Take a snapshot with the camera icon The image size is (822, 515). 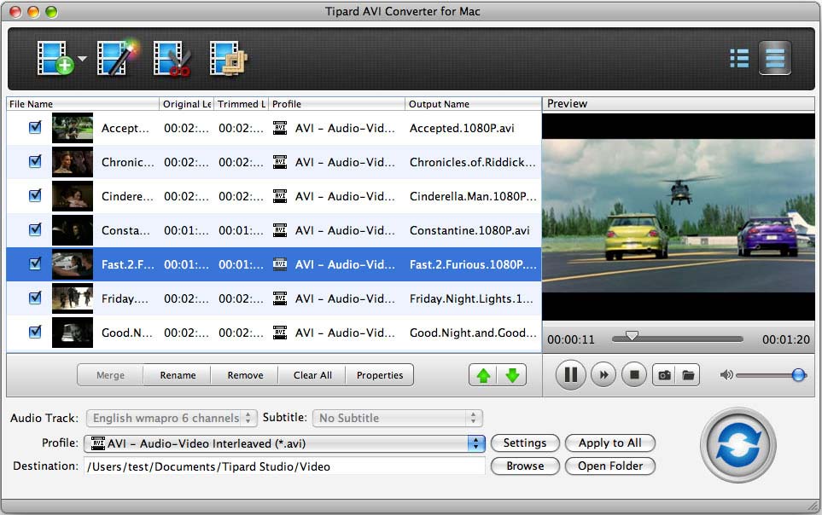664,375
